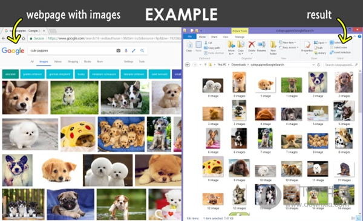Viewport: 363px width, 221px height.
Task: Select the file named 0 image
Action: 213,88
